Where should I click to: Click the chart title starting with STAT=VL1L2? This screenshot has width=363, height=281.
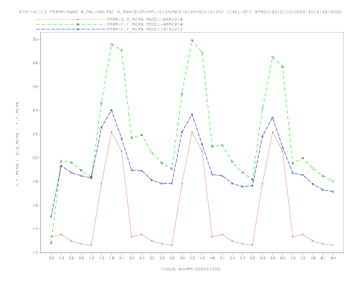180,12
